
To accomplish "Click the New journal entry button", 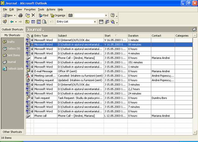I will (7, 16).
